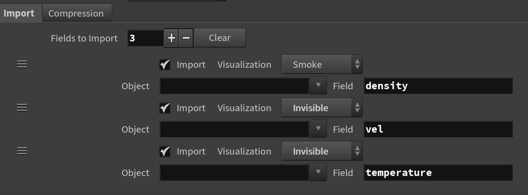This screenshot has width=528, height=195.
Task: Toggle Import checkbox for the vel field
Action: click(165, 108)
